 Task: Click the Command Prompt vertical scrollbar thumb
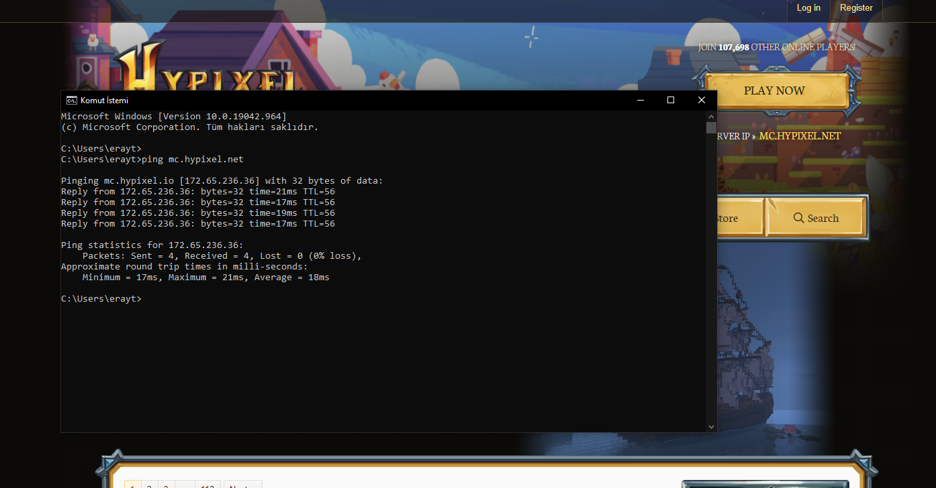(x=711, y=128)
